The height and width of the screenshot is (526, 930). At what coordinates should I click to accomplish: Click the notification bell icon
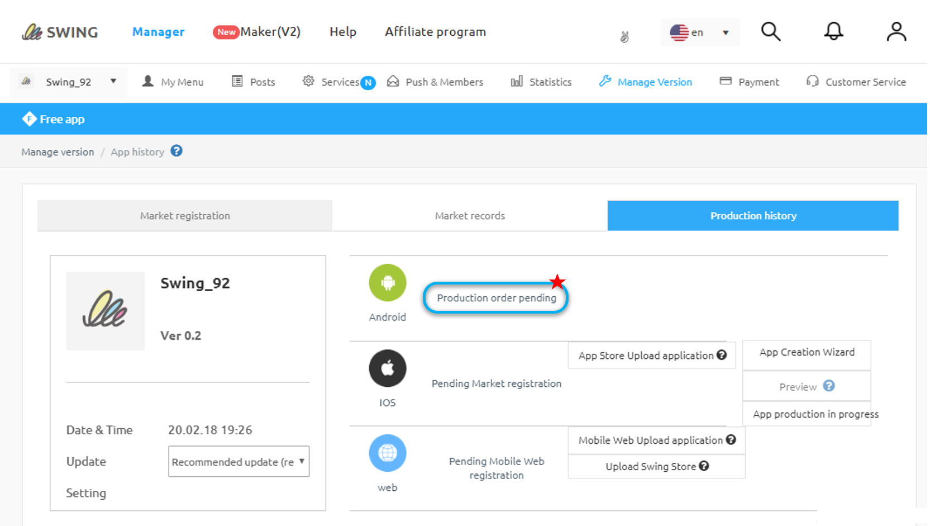[x=833, y=32]
